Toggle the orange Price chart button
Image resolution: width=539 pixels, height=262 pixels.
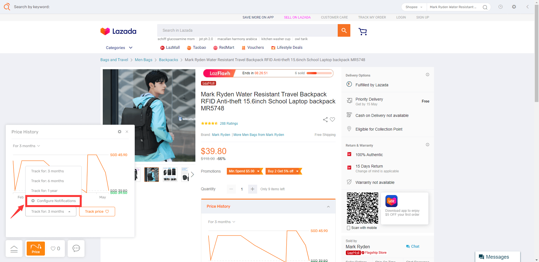point(36,249)
